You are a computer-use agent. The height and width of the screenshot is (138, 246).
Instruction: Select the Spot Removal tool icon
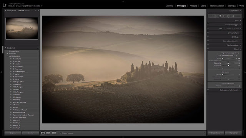215,16
